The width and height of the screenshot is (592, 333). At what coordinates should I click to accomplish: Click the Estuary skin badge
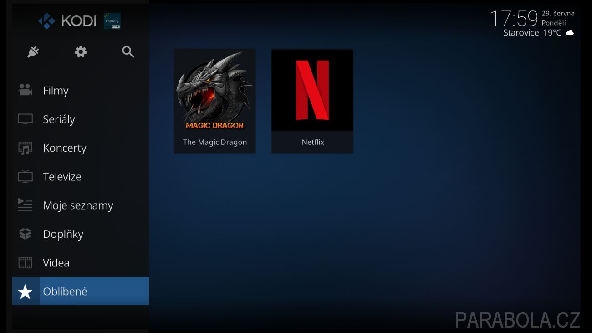point(112,21)
